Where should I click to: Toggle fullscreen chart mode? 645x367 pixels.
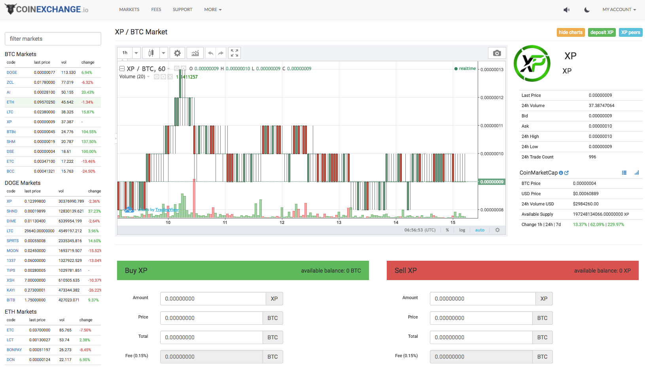235,53
